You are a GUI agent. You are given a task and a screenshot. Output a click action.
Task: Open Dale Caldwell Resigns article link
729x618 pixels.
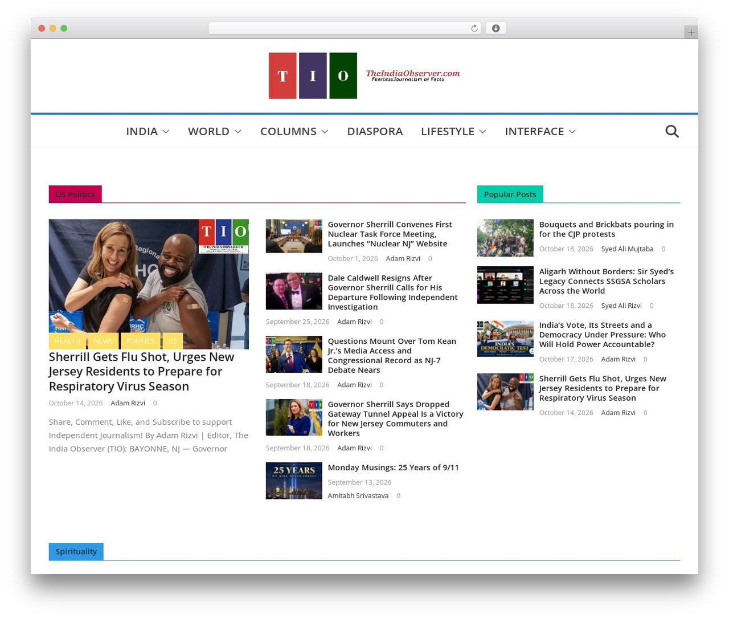click(392, 292)
